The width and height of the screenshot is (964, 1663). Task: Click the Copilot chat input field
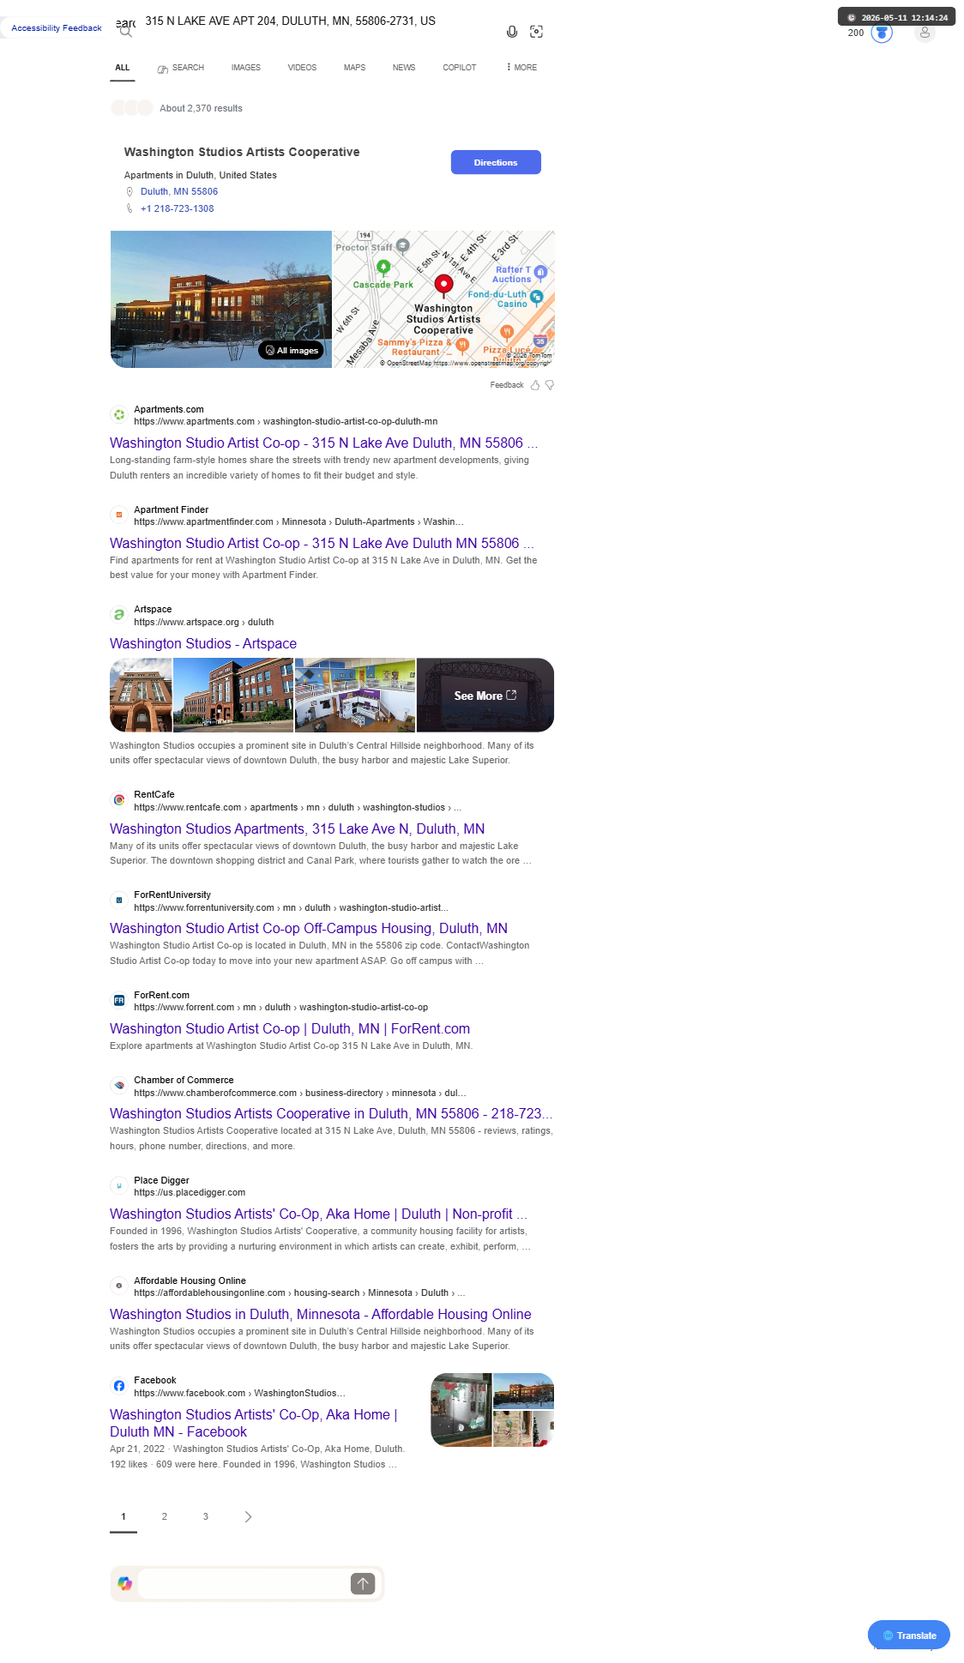click(244, 1583)
